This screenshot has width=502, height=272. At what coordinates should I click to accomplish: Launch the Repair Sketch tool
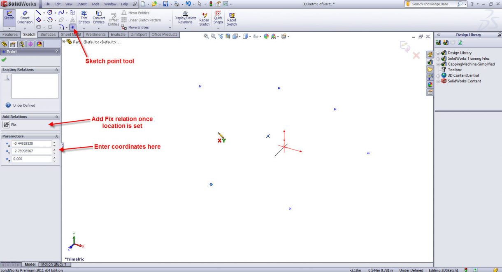click(205, 19)
